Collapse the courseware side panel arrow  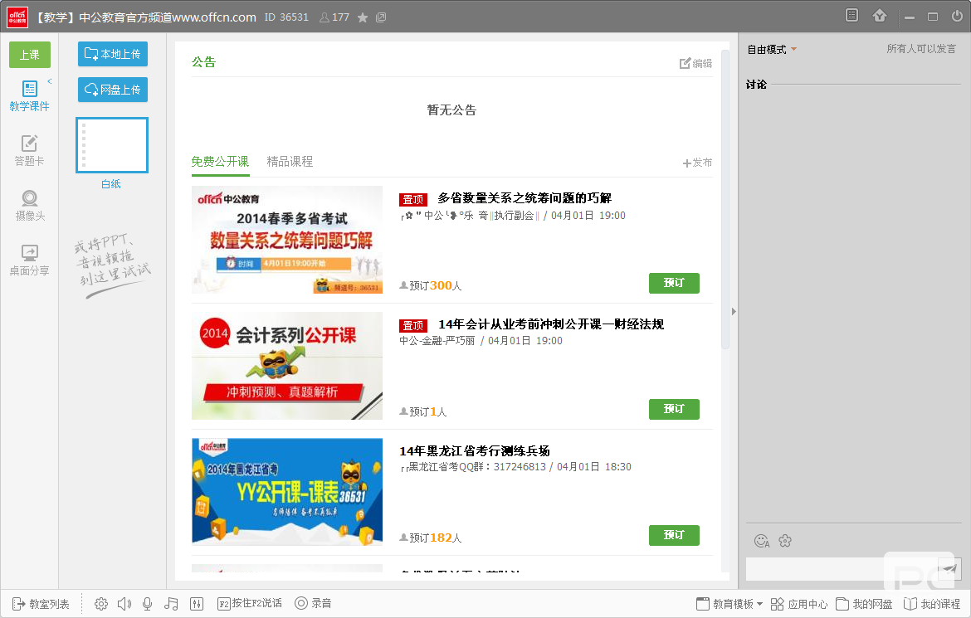tap(50, 81)
